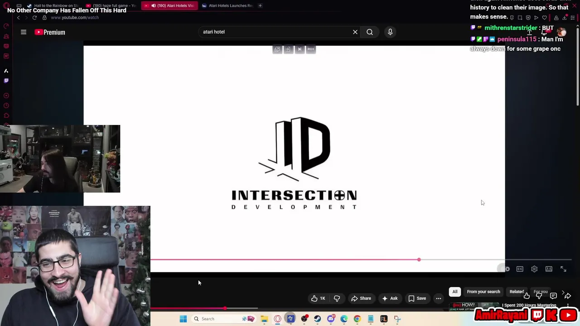Select the For you chip
The width and height of the screenshot is (580, 326).
coord(541,292)
